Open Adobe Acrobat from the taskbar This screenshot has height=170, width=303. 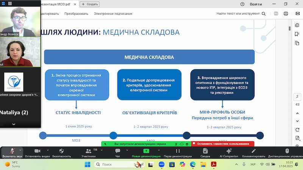coord(214,164)
